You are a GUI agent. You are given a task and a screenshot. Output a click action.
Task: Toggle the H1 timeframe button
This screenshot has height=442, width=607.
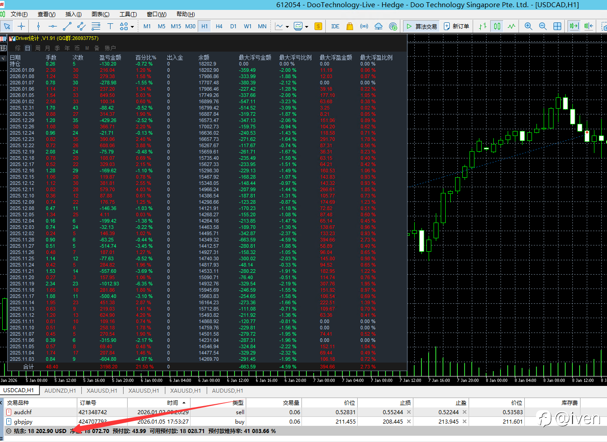coord(204,26)
